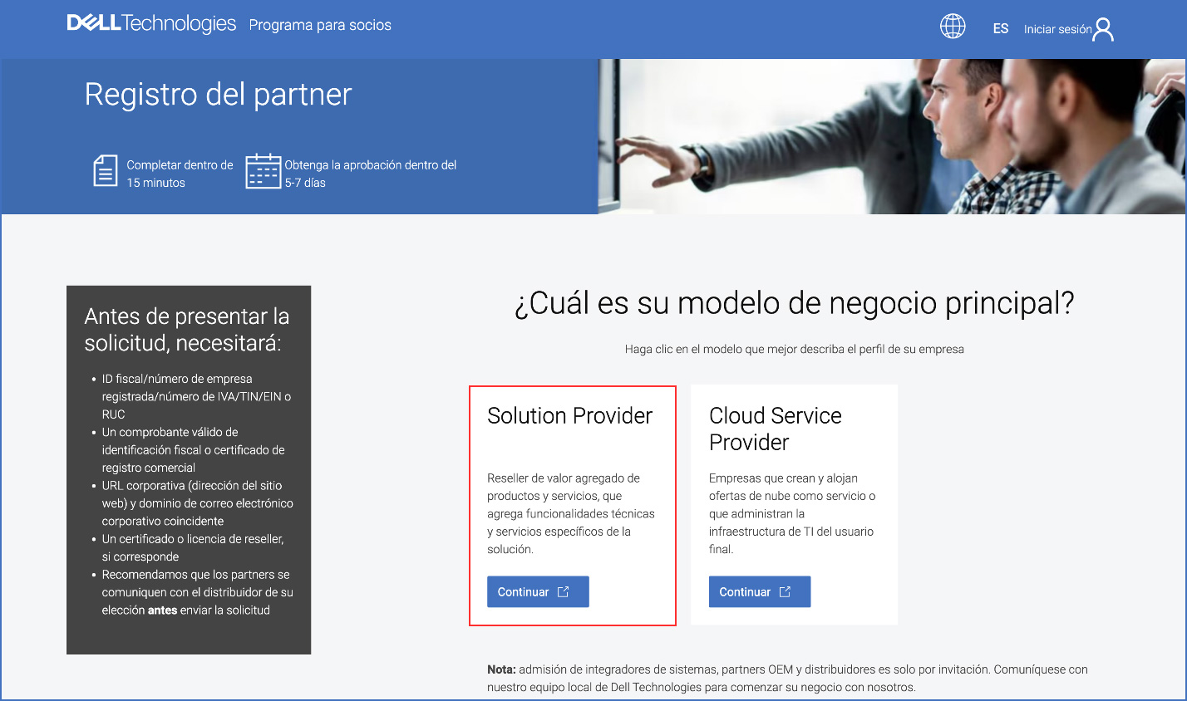The image size is (1187, 701).
Task: Click the globe region selector icon
Action: point(953,27)
